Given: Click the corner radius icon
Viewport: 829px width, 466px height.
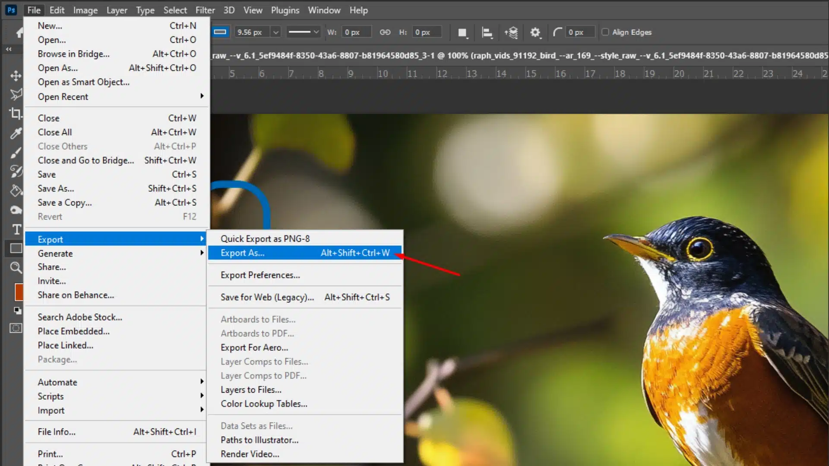Looking at the screenshot, I should (557, 32).
